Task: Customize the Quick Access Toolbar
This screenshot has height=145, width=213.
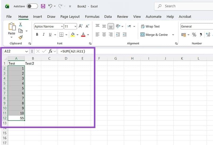Action: click(x=70, y=6)
